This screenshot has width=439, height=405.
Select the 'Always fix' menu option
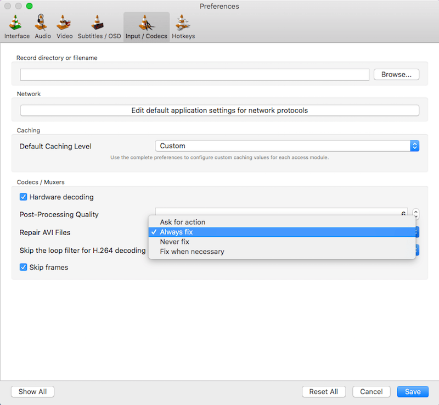[282, 232]
